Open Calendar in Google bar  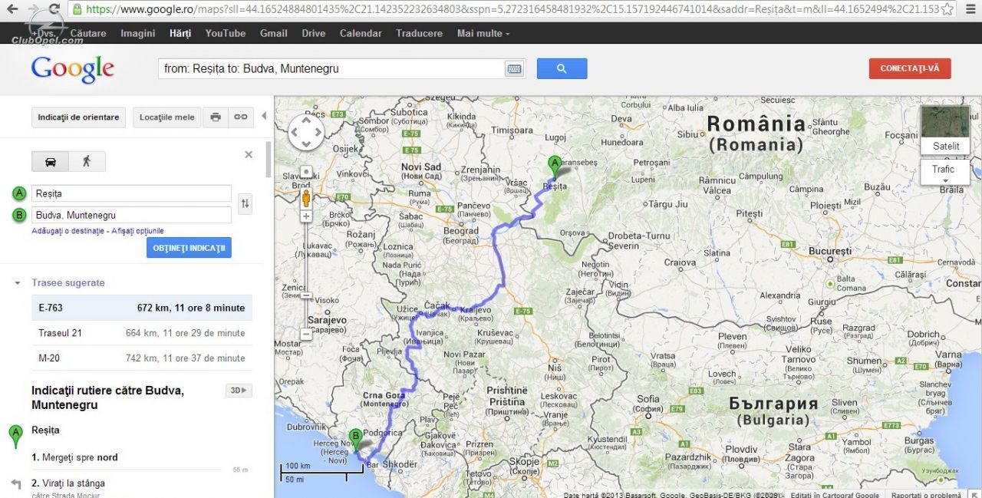pyautogui.click(x=361, y=34)
